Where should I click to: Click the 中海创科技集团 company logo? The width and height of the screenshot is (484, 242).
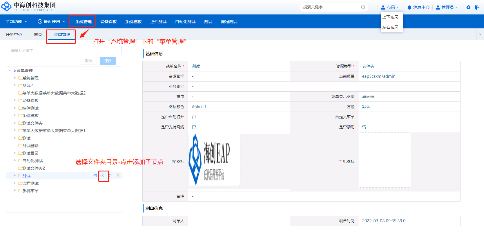coord(28,7)
